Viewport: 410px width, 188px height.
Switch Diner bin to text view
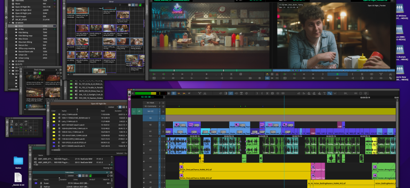pyautogui.click(x=130, y=5)
